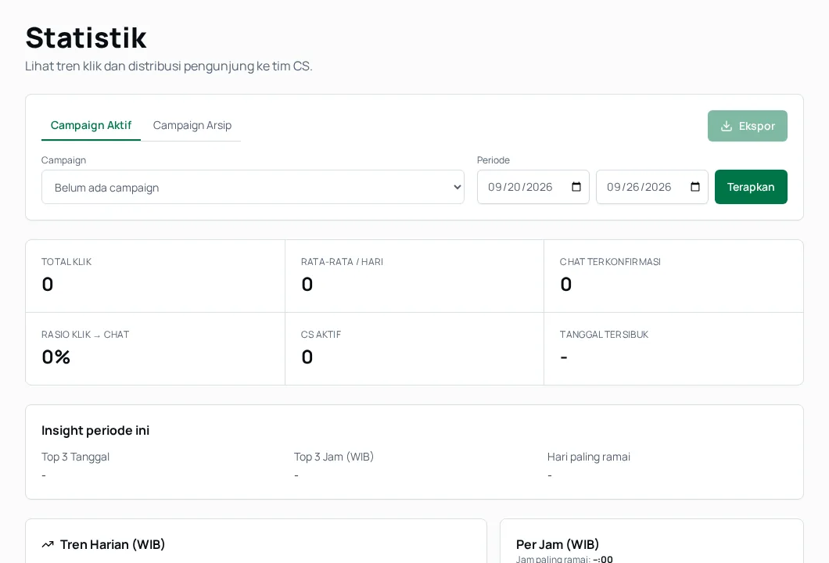
Task: Click the Periode field label
Action: 493,160
